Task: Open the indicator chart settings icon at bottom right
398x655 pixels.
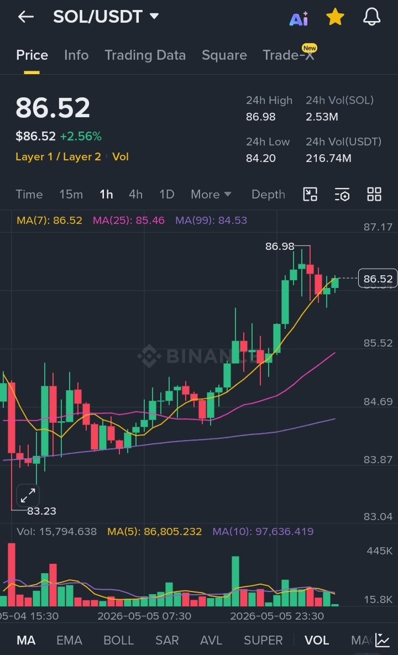Action: (382, 640)
